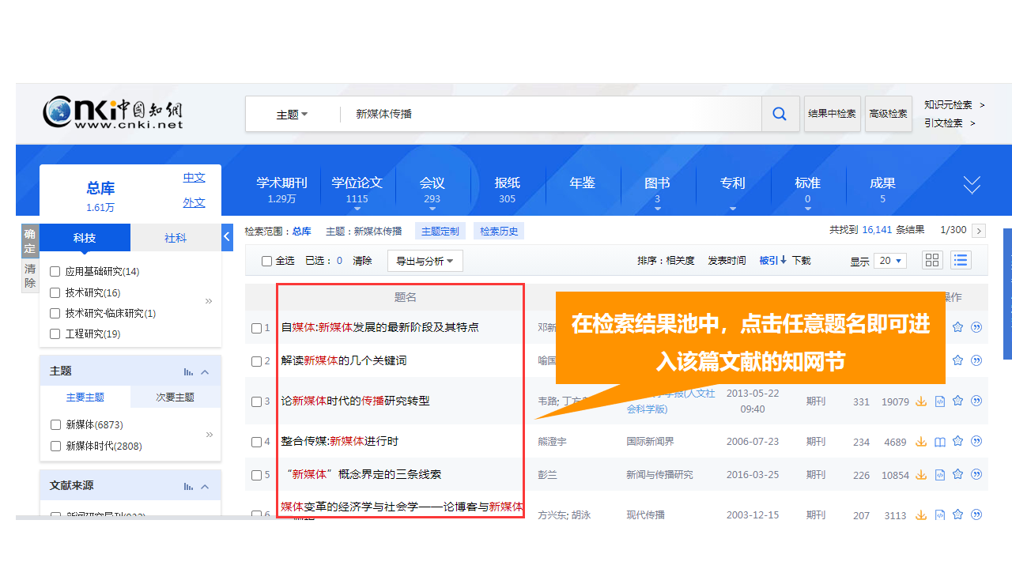Click the HTML reading icon in row 3
The image size is (1012, 569).
[940, 401]
